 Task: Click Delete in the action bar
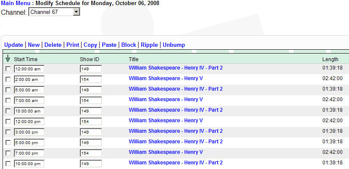53,45
